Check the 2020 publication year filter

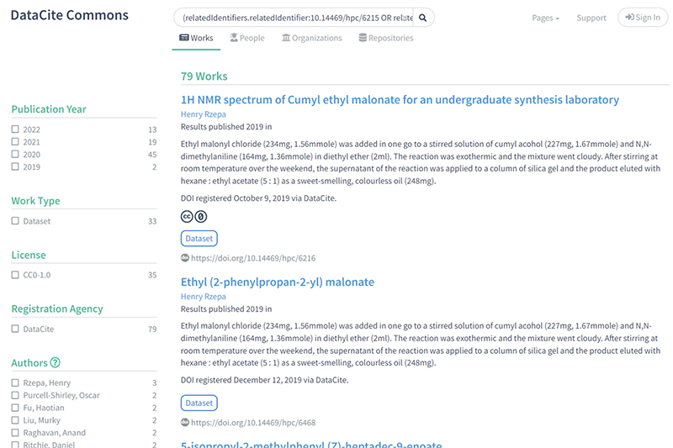click(x=15, y=155)
